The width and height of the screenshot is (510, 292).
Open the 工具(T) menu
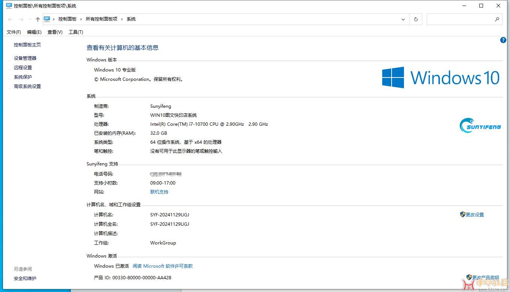pyautogui.click(x=76, y=32)
